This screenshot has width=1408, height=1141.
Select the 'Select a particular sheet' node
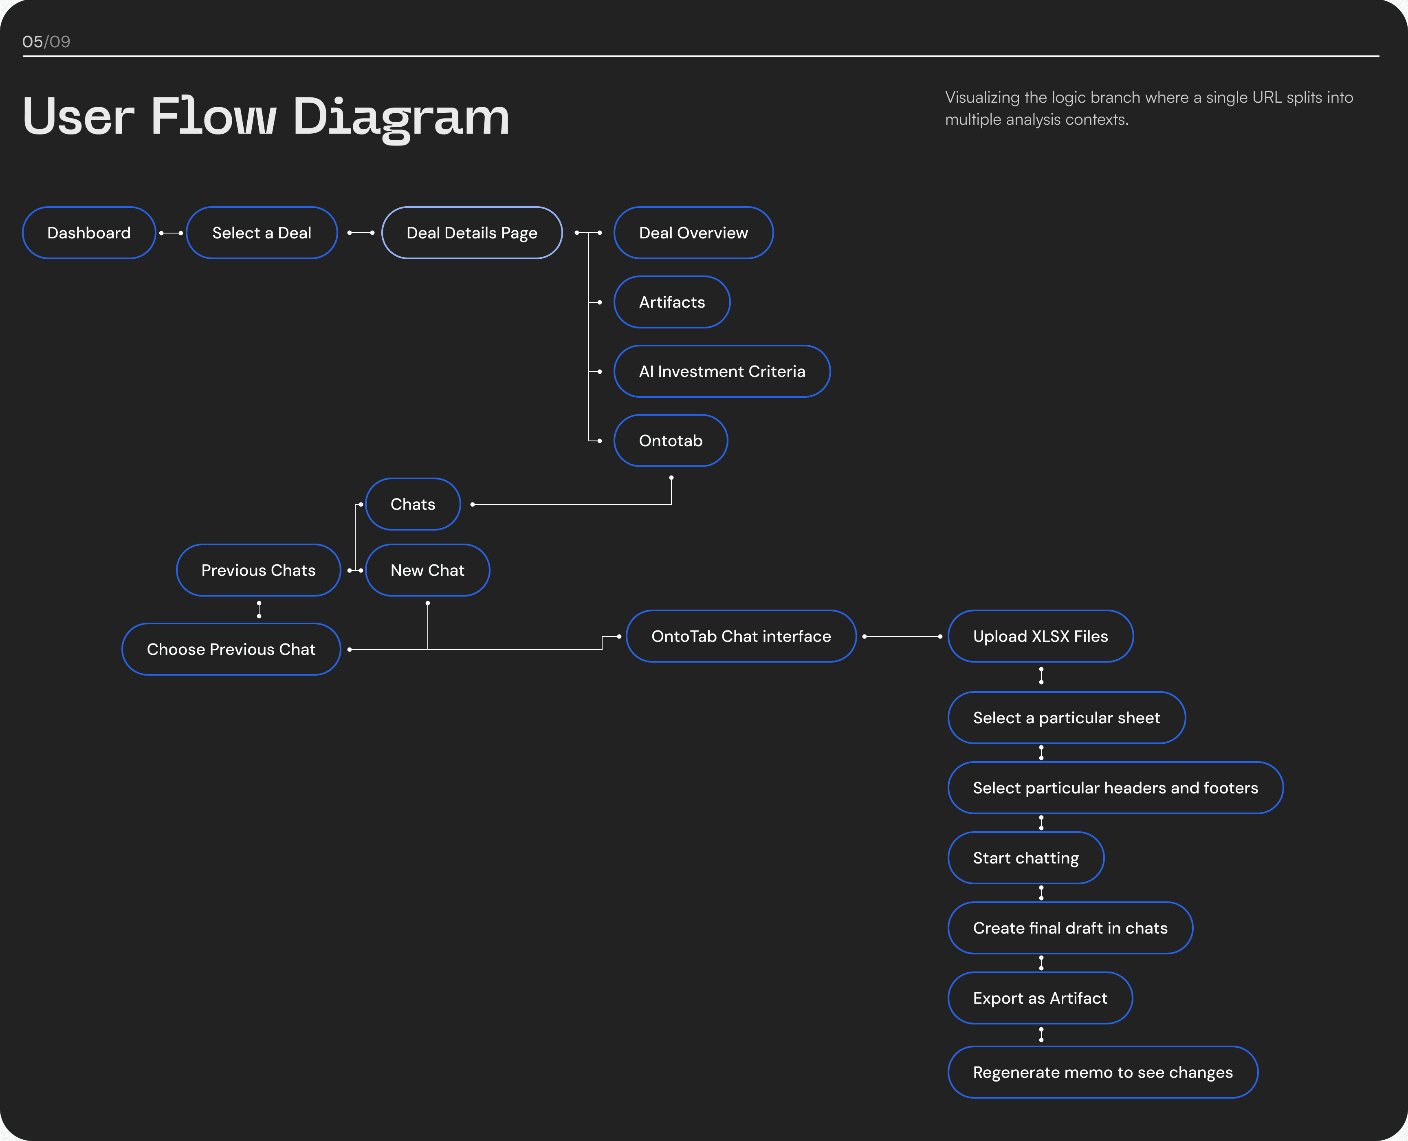tap(1066, 718)
